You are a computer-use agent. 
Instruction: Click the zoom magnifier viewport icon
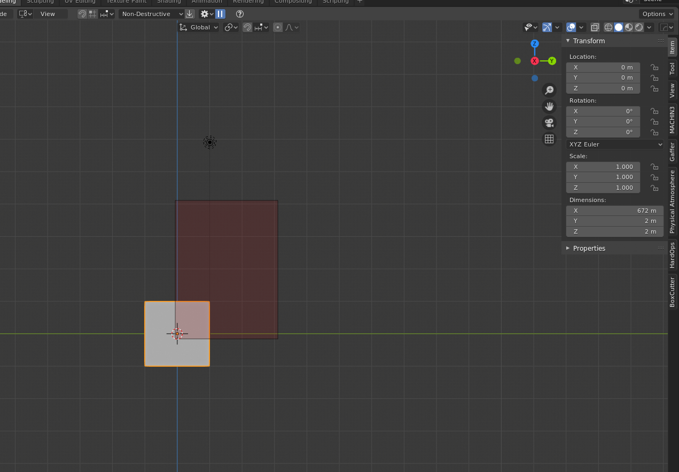pyautogui.click(x=549, y=90)
